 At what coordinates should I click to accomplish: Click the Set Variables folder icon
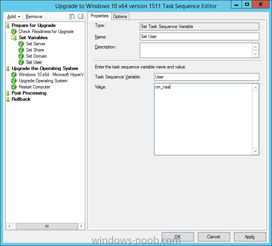pos(14,38)
